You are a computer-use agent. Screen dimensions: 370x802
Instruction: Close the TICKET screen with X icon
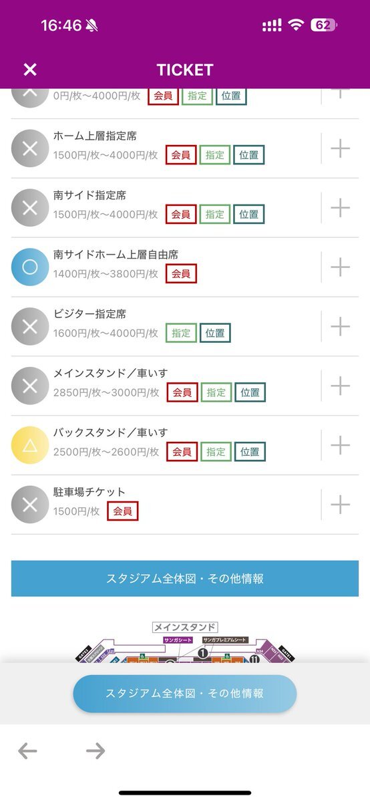[30, 70]
